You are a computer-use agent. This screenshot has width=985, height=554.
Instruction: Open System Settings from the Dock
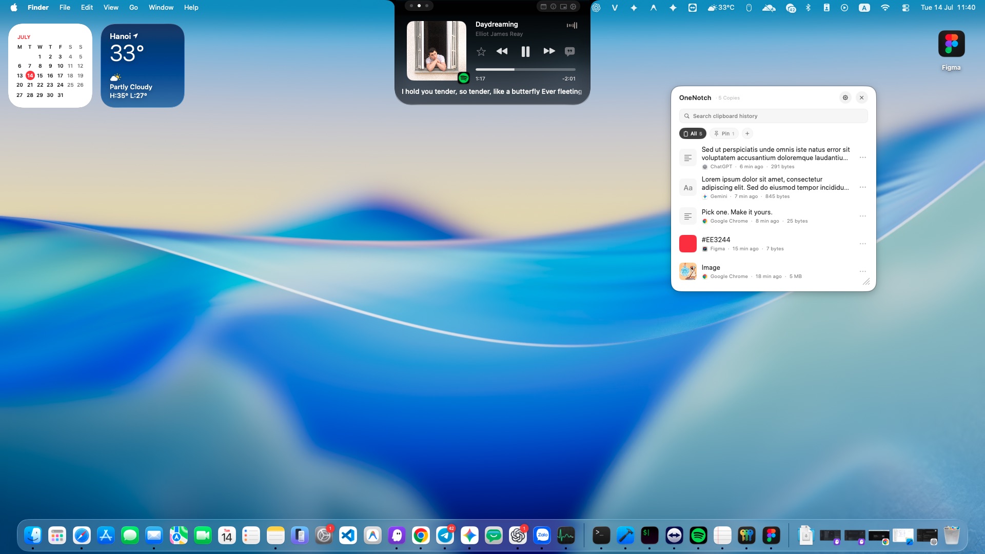click(324, 536)
